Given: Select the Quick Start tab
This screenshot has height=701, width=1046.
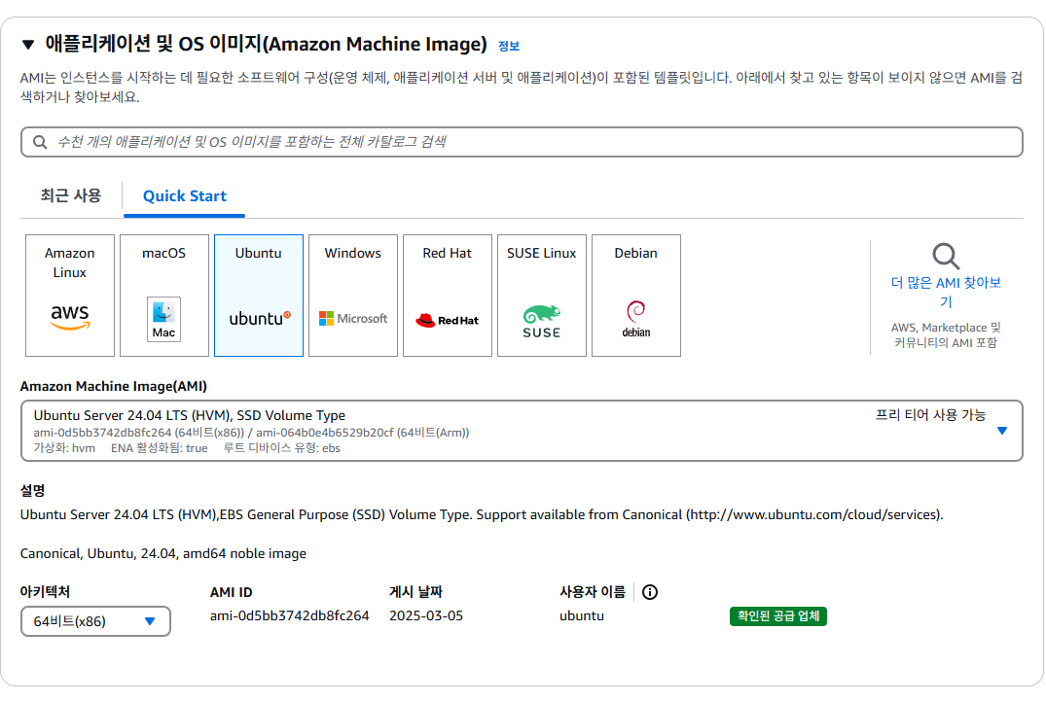Looking at the screenshot, I should pyautogui.click(x=185, y=195).
